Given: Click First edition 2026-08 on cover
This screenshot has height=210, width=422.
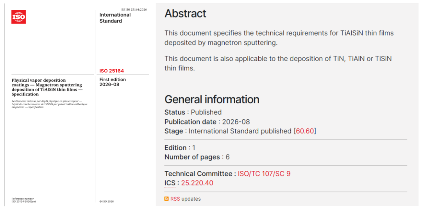Looking at the screenshot, I should (x=113, y=82).
